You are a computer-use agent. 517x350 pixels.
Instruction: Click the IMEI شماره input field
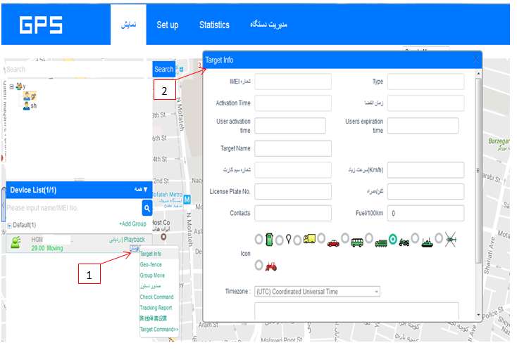click(x=293, y=82)
